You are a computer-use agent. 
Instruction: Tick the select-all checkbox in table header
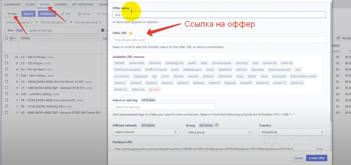tap(7, 38)
